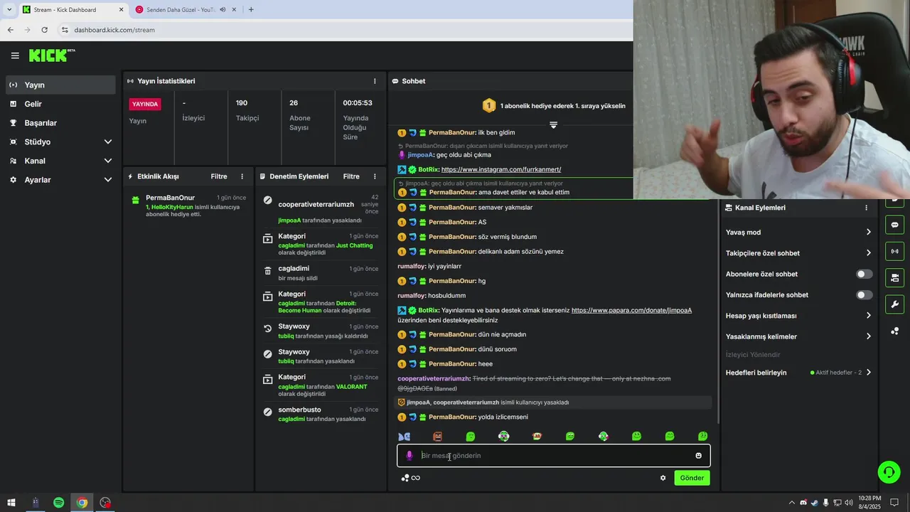Open Yasaklanmış kelimeler settings
Image resolution: width=910 pixels, height=512 pixels.
798,336
